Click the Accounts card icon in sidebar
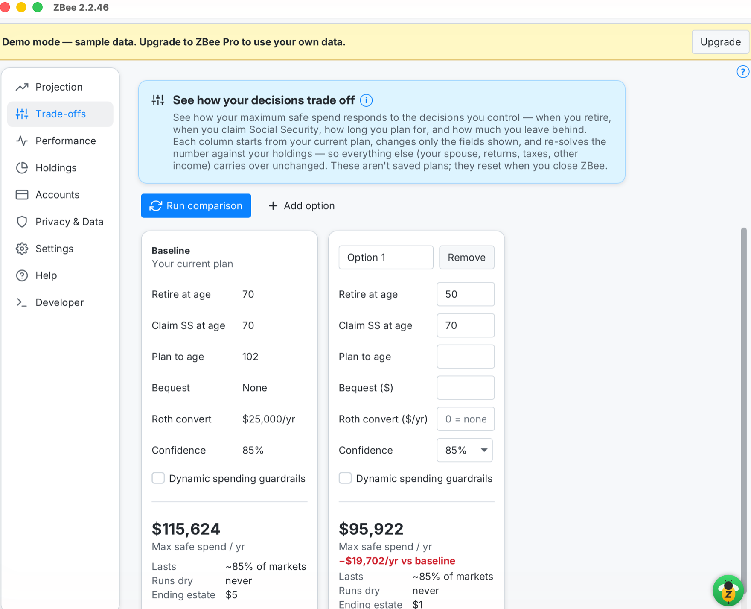 click(22, 195)
